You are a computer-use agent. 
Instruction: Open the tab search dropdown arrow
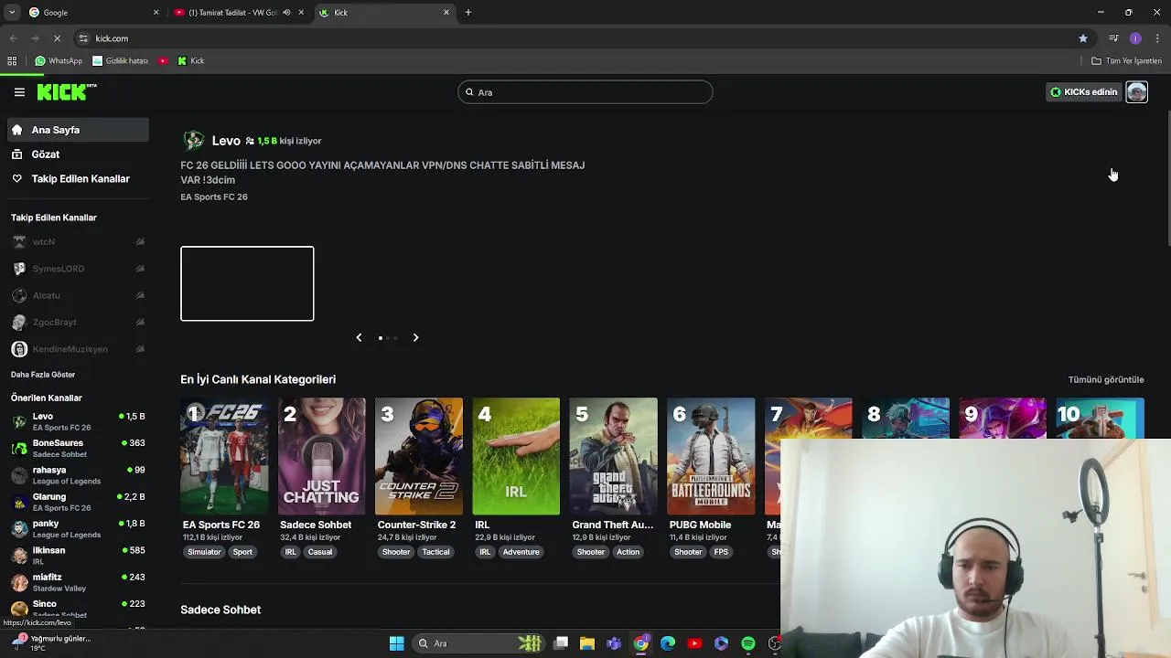(12, 13)
